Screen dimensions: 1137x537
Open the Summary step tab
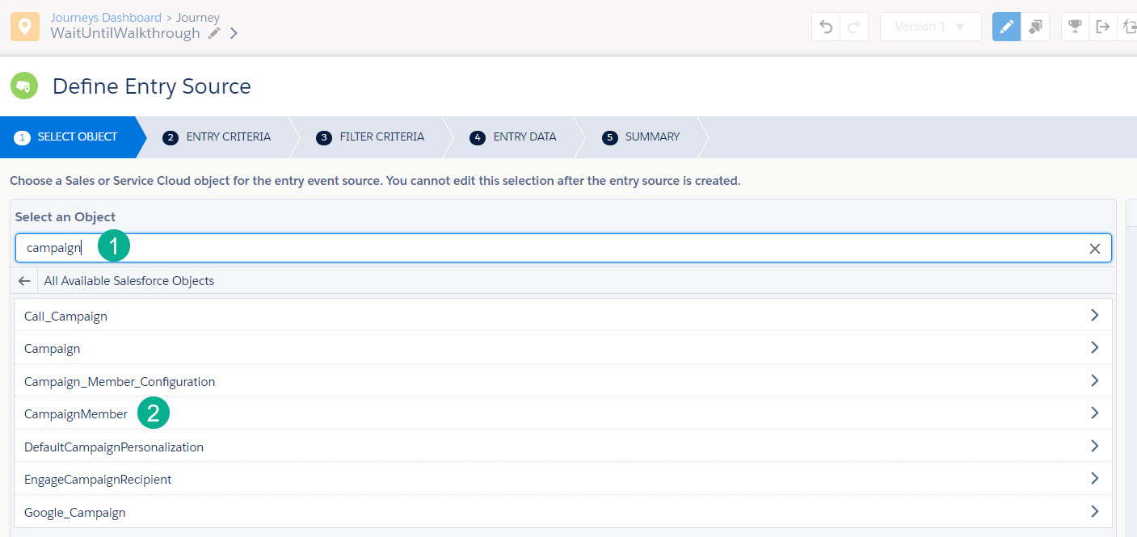[x=642, y=136]
